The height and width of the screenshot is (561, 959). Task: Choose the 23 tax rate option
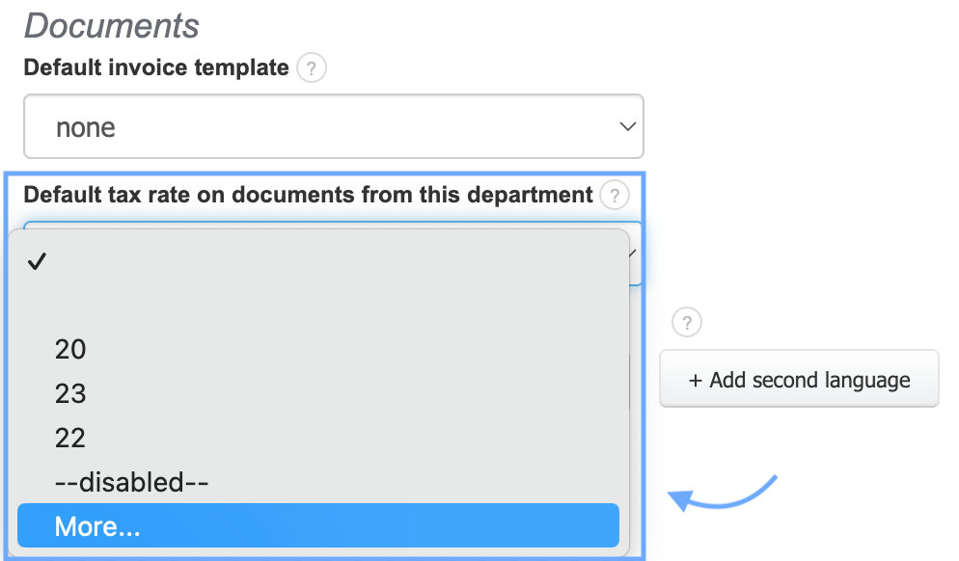point(70,393)
